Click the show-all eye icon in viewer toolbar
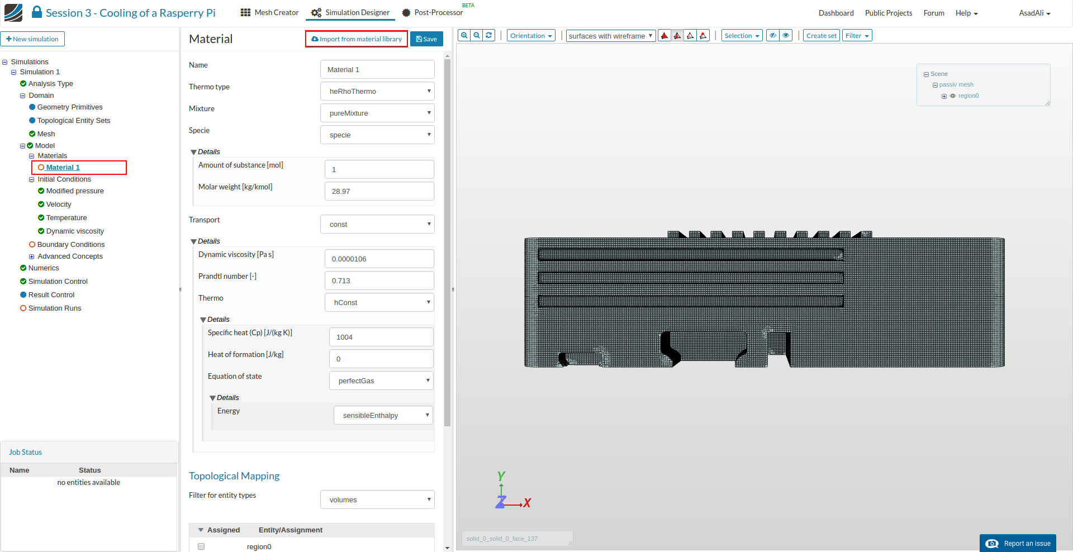This screenshot has height=552, width=1073. pyautogui.click(x=786, y=36)
